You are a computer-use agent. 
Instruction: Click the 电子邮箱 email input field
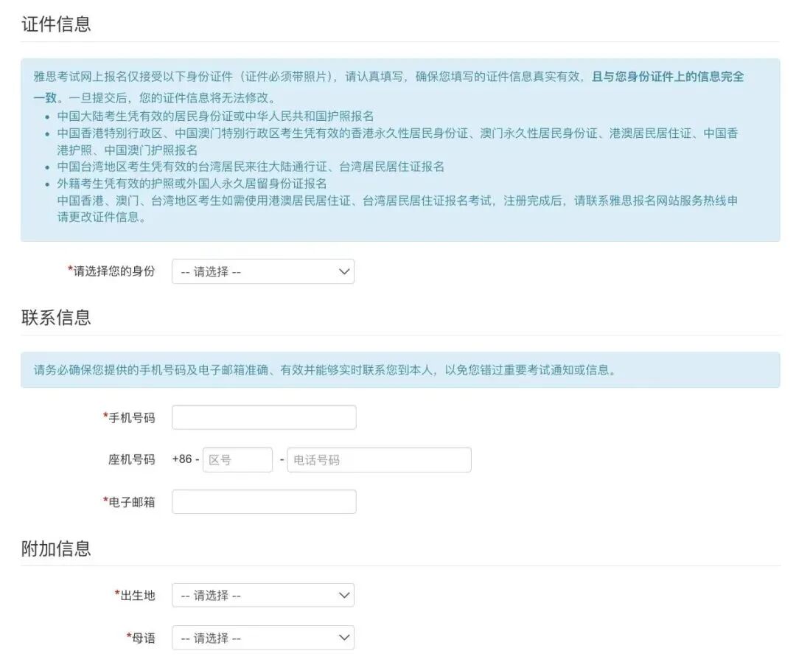pyautogui.click(x=262, y=501)
